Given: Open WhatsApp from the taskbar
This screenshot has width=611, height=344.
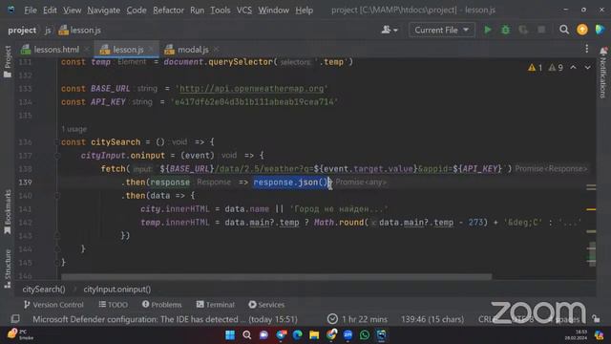Looking at the screenshot, I should tap(365, 335).
